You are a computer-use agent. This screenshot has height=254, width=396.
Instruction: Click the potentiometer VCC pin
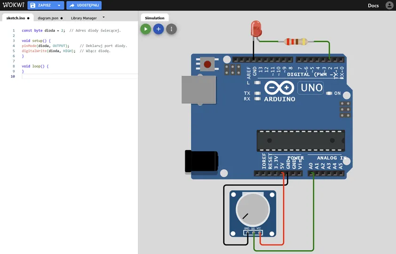(259, 232)
